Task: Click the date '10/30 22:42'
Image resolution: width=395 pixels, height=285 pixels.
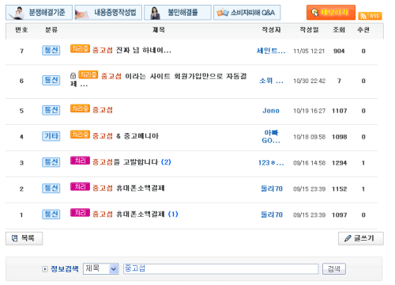Action: [x=309, y=81]
